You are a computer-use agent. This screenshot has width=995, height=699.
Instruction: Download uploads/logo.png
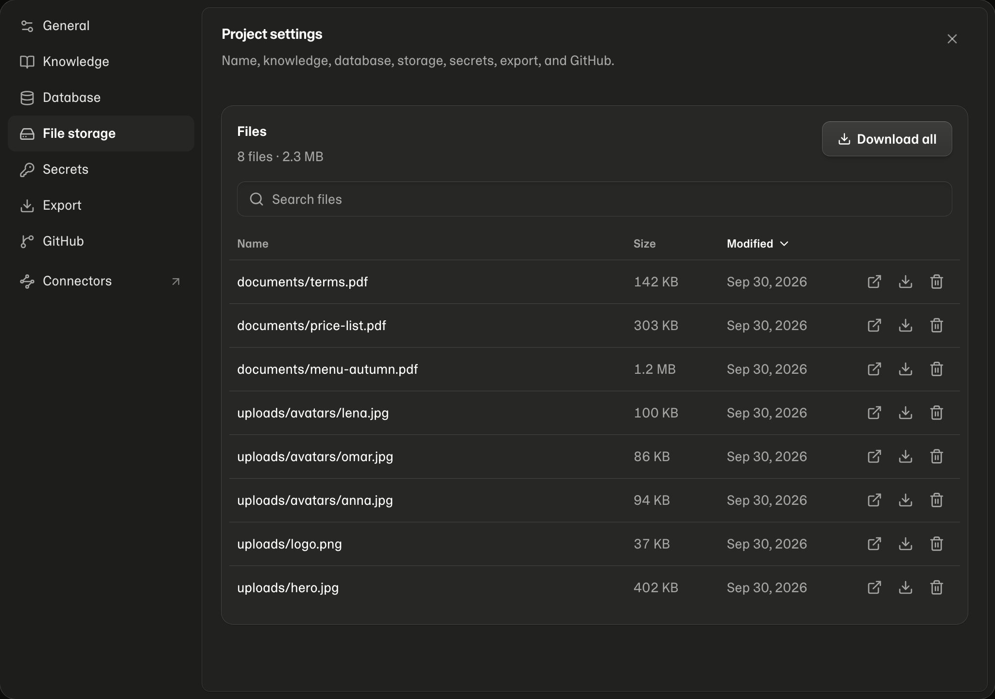coord(905,544)
